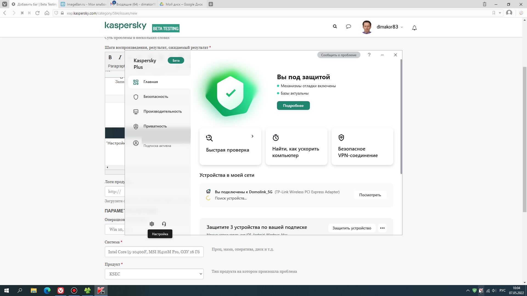The width and height of the screenshot is (527, 296).
Task: Open the Продукт KSEC dropdown
Action: point(154,274)
